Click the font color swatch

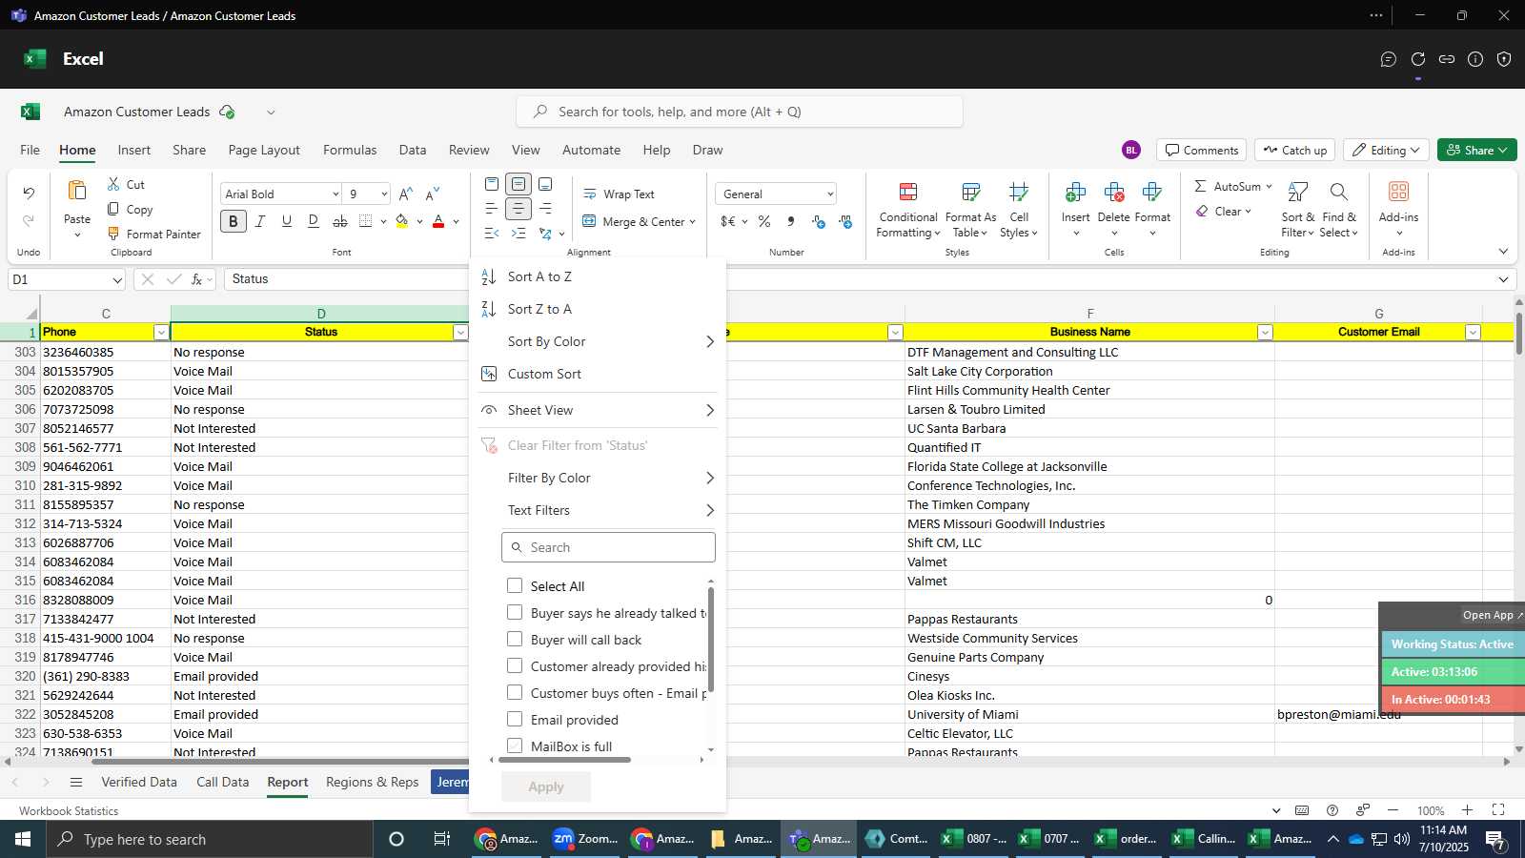point(438,221)
